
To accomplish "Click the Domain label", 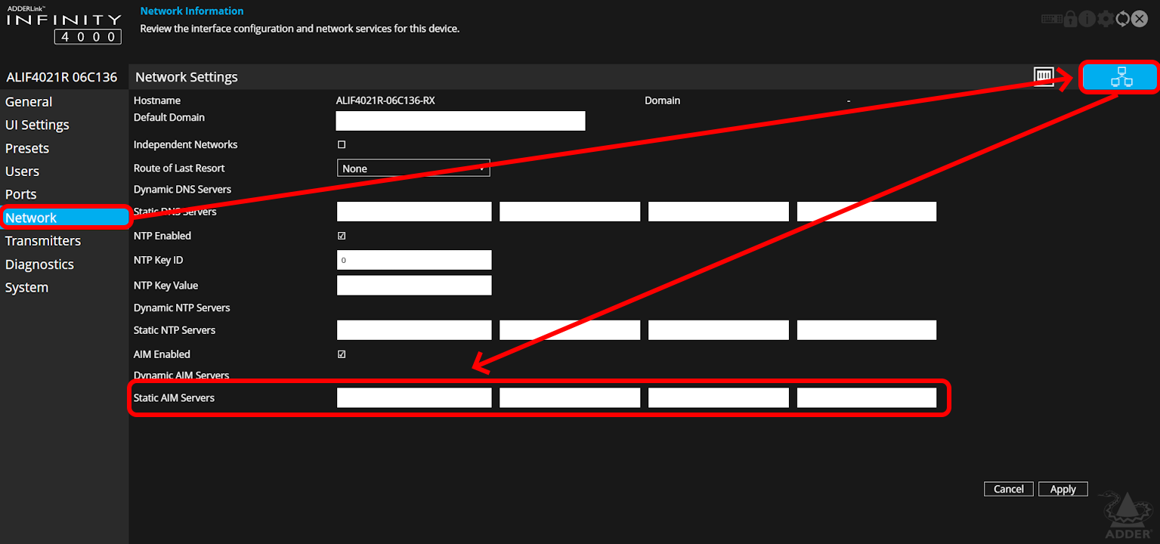I will 663,100.
